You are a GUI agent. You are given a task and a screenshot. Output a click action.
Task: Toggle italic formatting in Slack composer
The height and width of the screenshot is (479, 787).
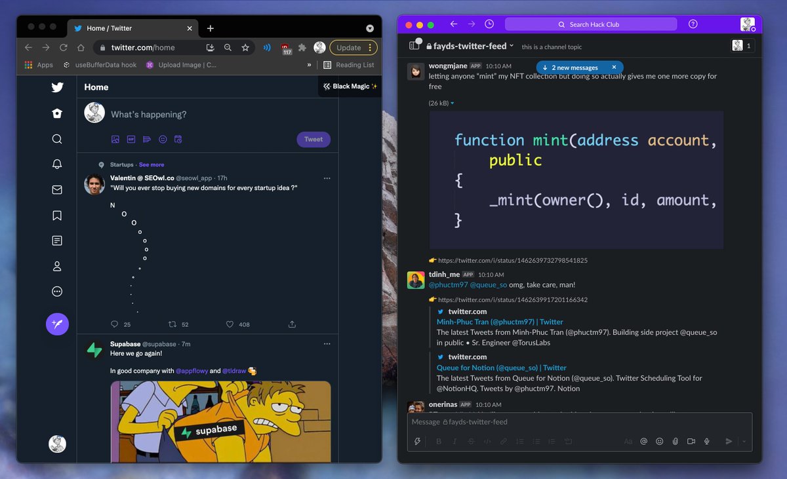455,442
